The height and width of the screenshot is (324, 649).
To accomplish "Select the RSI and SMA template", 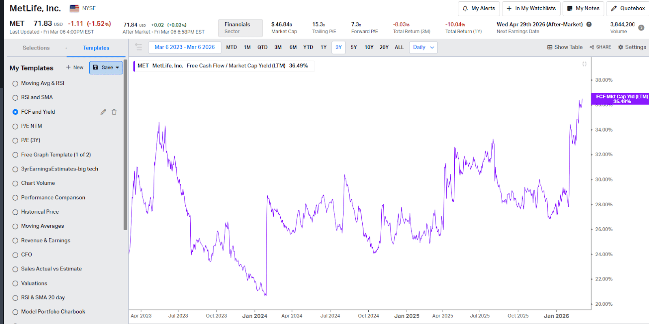I will coord(15,98).
